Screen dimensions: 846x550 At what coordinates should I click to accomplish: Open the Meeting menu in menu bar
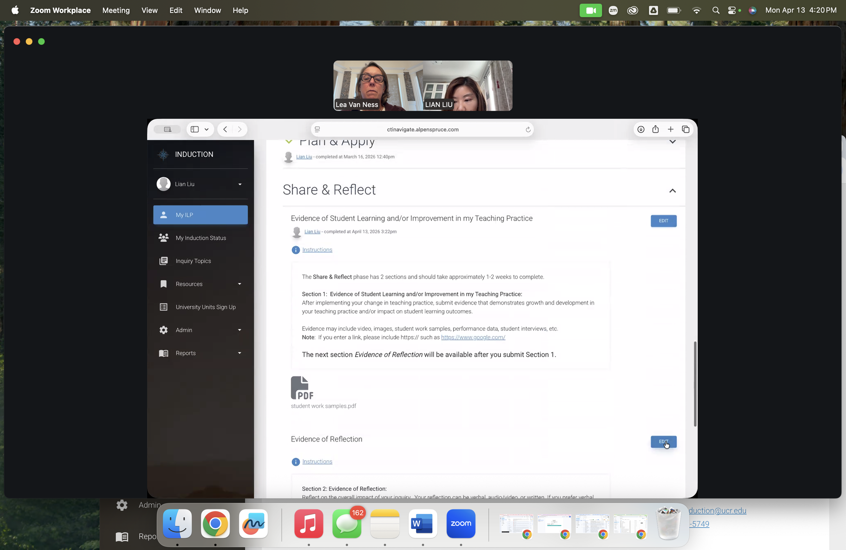click(116, 10)
